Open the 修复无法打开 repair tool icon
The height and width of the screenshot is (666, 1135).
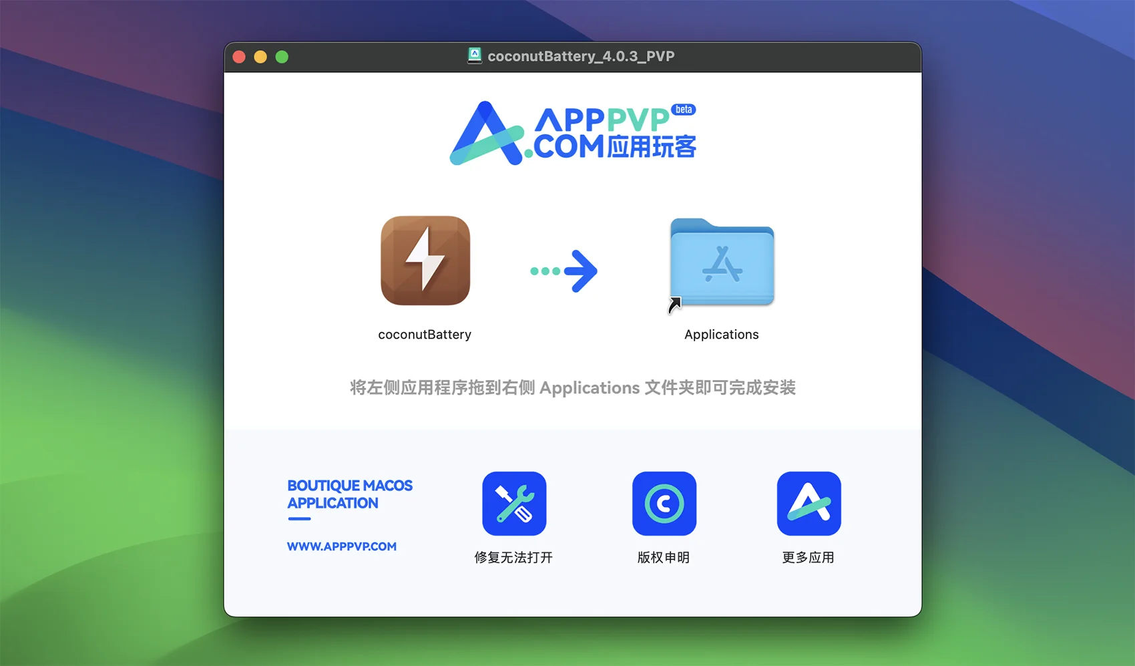point(514,504)
